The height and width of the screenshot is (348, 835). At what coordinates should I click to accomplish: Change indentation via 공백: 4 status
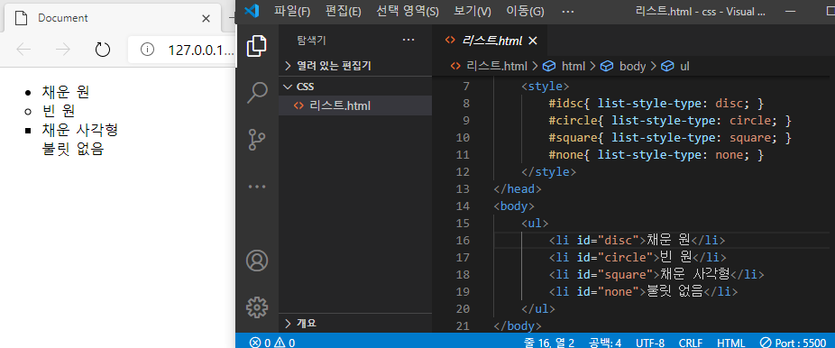click(605, 343)
